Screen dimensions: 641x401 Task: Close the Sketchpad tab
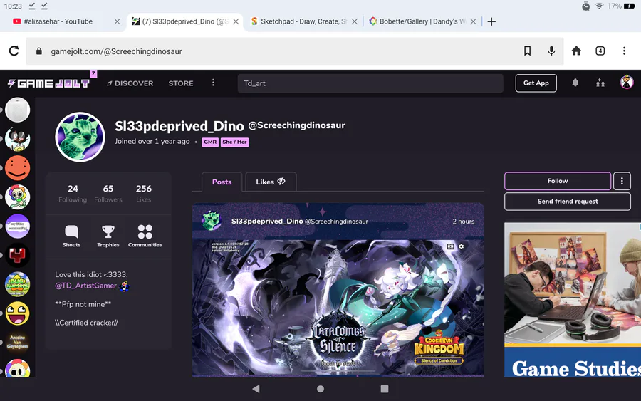coord(355,21)
